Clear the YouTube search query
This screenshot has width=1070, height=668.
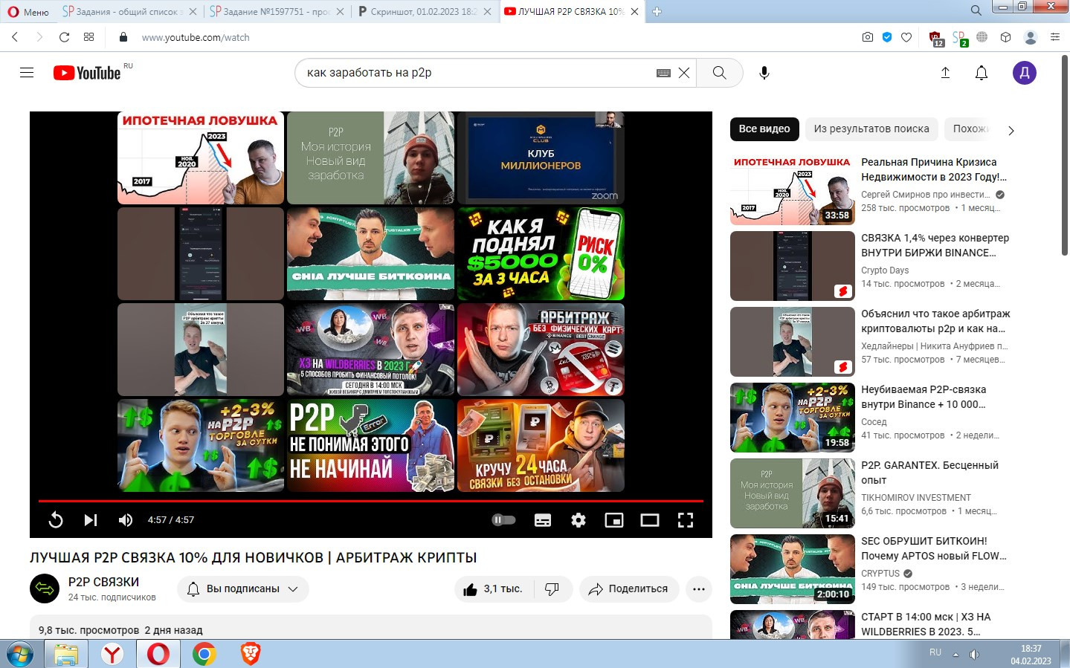tap(684, 73)
